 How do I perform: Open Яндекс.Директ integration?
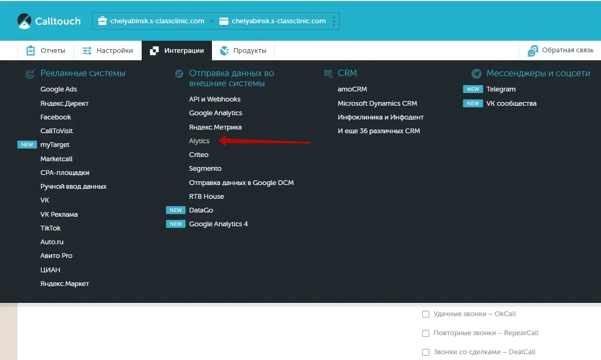64,104
